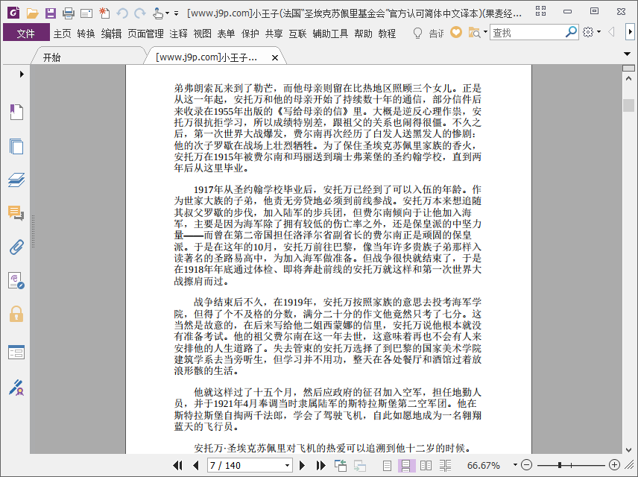Open the page thumbnails panel
The width and height of the screenshot is (638, 477).
16,146
